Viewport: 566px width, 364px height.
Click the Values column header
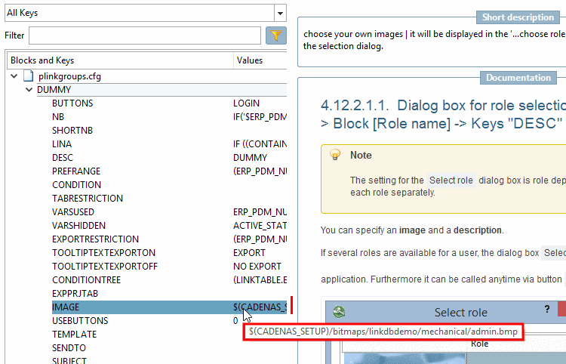tap(260, 60)
